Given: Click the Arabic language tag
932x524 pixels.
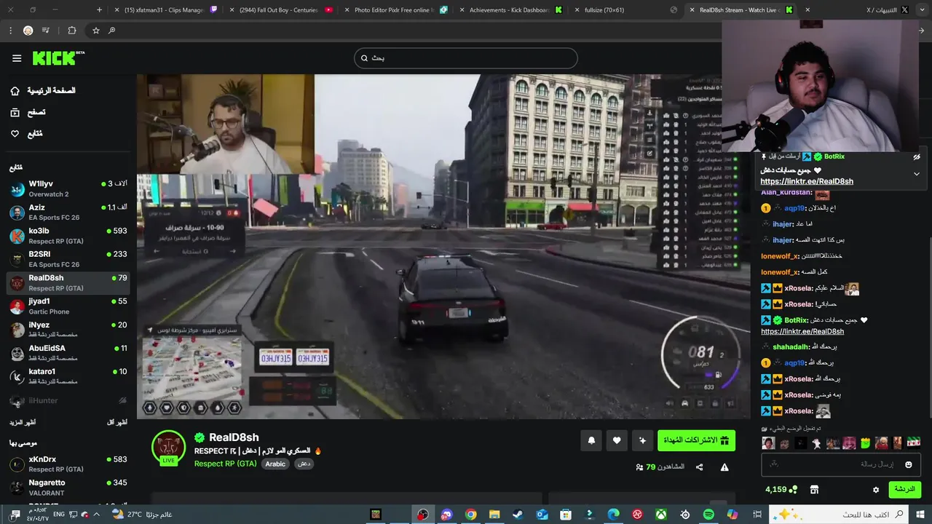Looking at the screenshot, I should point(275,464).
